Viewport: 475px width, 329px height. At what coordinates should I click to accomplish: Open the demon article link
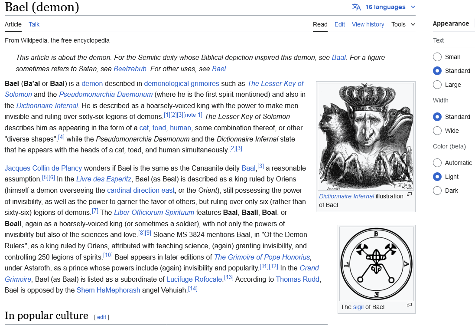click(x=92, y=83)
